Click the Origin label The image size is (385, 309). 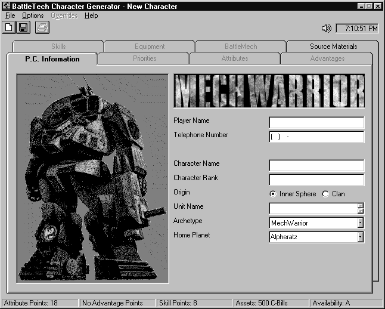click(182, 192)
